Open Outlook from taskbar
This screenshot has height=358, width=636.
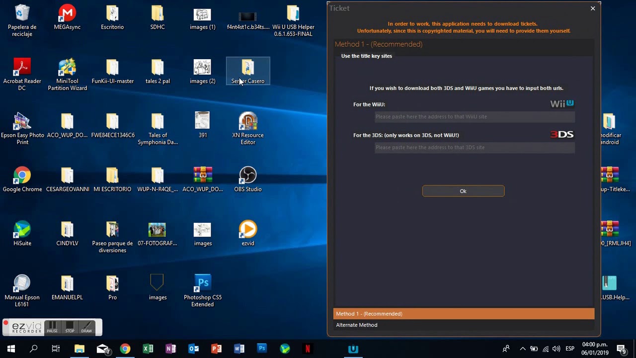pos(194,349)
